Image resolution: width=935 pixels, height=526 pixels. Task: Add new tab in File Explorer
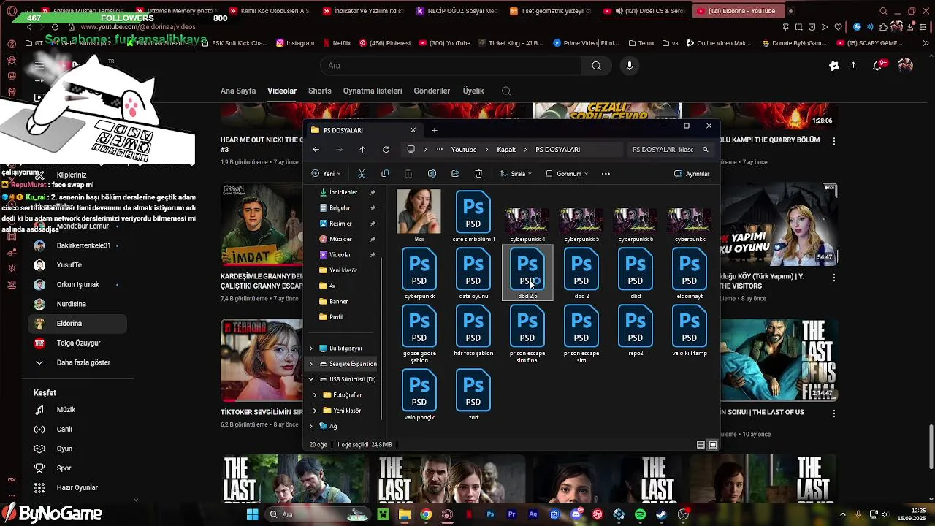[435, 130]
